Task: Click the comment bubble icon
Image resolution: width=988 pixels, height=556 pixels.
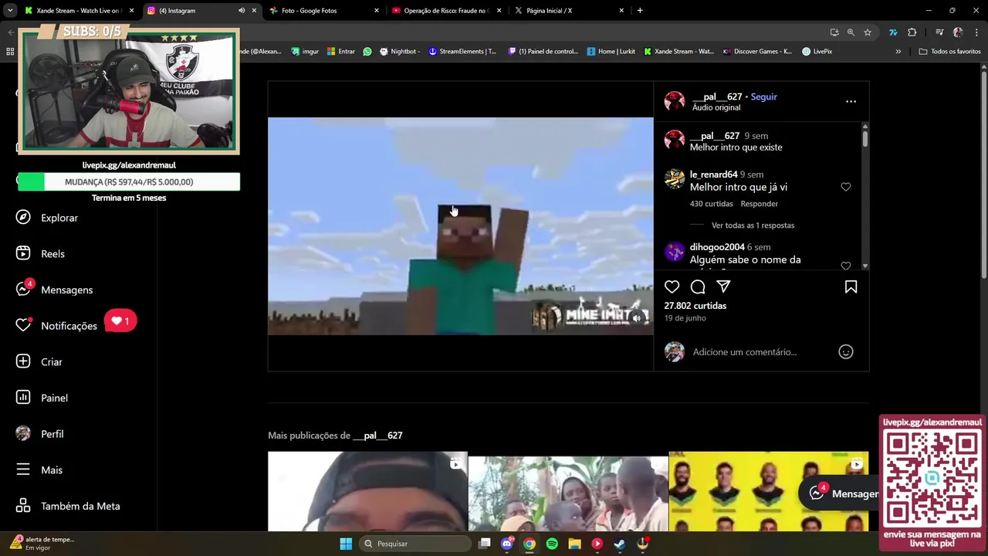Action: point(698,286)
